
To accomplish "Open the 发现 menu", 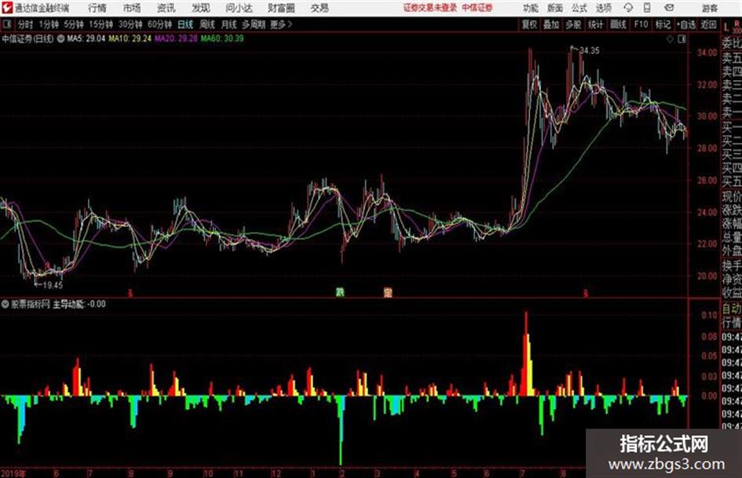I will pyautogui.click(x=201, y=8).
